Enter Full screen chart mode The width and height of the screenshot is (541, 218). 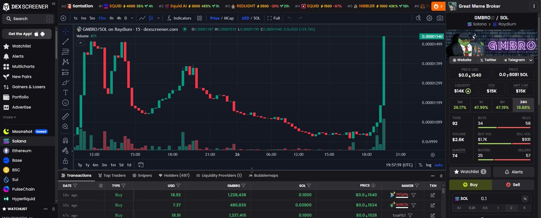pos(274,18)
